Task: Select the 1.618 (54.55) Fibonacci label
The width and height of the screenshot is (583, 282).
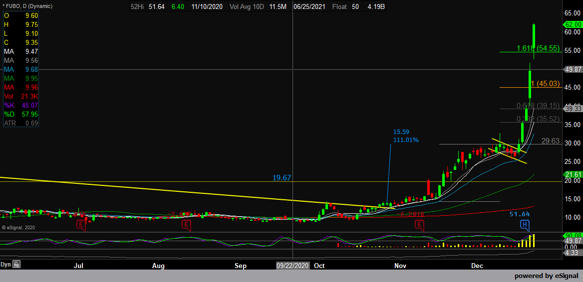Action: click(539, 48)
